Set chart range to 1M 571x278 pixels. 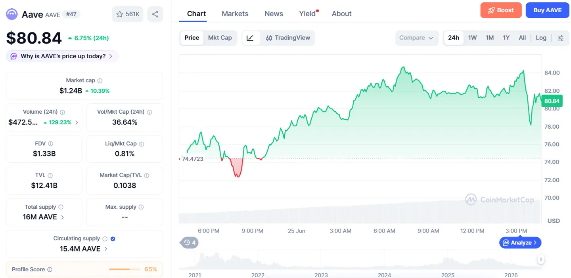pyautogui.click(x=490, y=38)
